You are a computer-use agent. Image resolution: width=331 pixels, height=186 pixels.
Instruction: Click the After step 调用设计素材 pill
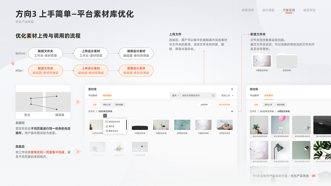tap(136, 71)
